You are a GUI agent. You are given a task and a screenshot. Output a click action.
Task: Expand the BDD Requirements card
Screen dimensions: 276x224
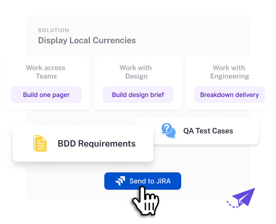(x=83, y=143)
